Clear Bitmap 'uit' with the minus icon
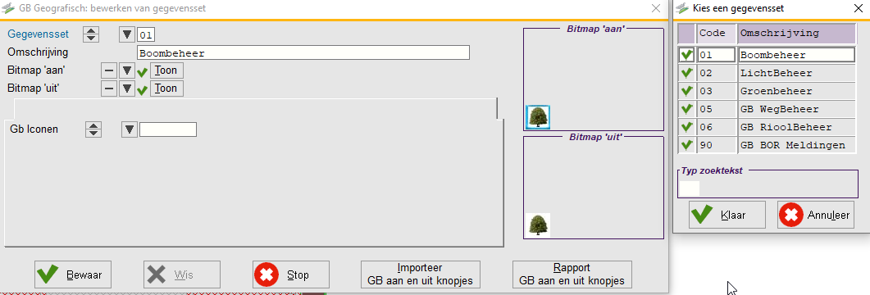This screenshot has height=295, width=870. [111, 88]
